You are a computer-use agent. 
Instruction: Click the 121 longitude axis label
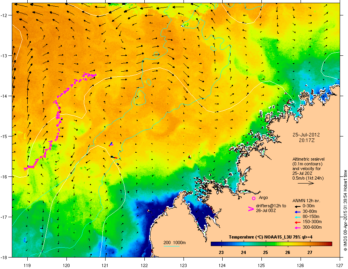(105, 265)
